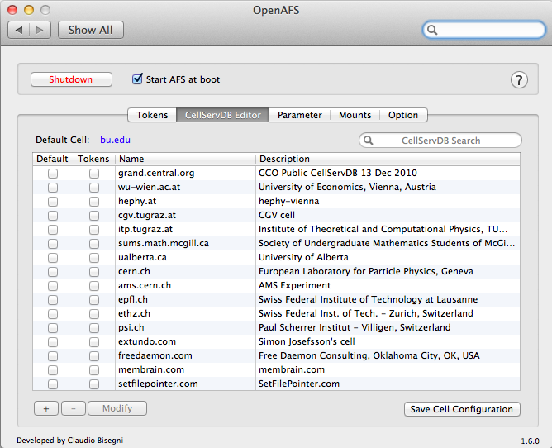Viewport: 552px width, 448px height.
Task: Click description 'CGV cell'
Action: (277, 215)
